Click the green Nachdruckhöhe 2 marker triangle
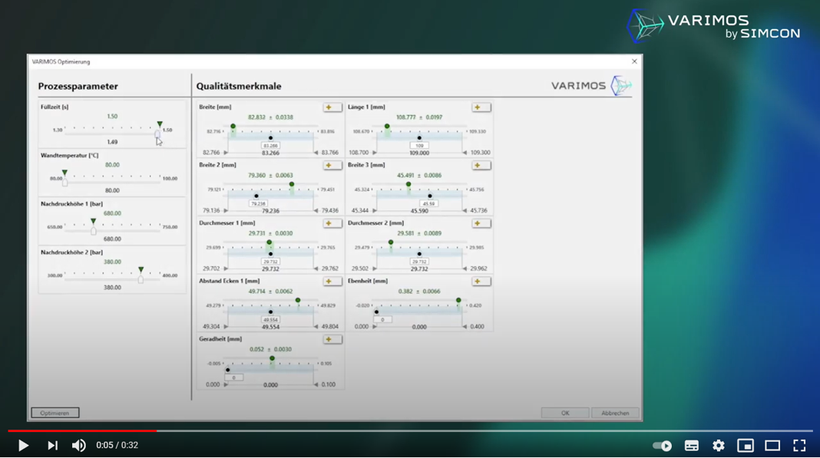 tap(141, 270)
